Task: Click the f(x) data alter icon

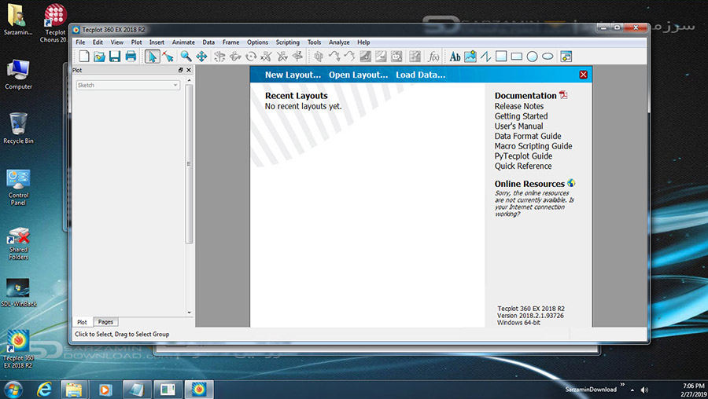Action: pos(433,57)
